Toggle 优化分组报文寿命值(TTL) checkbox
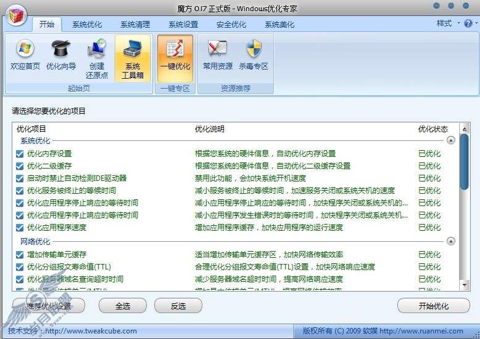The image size is (480, 339). pos(20,267)
